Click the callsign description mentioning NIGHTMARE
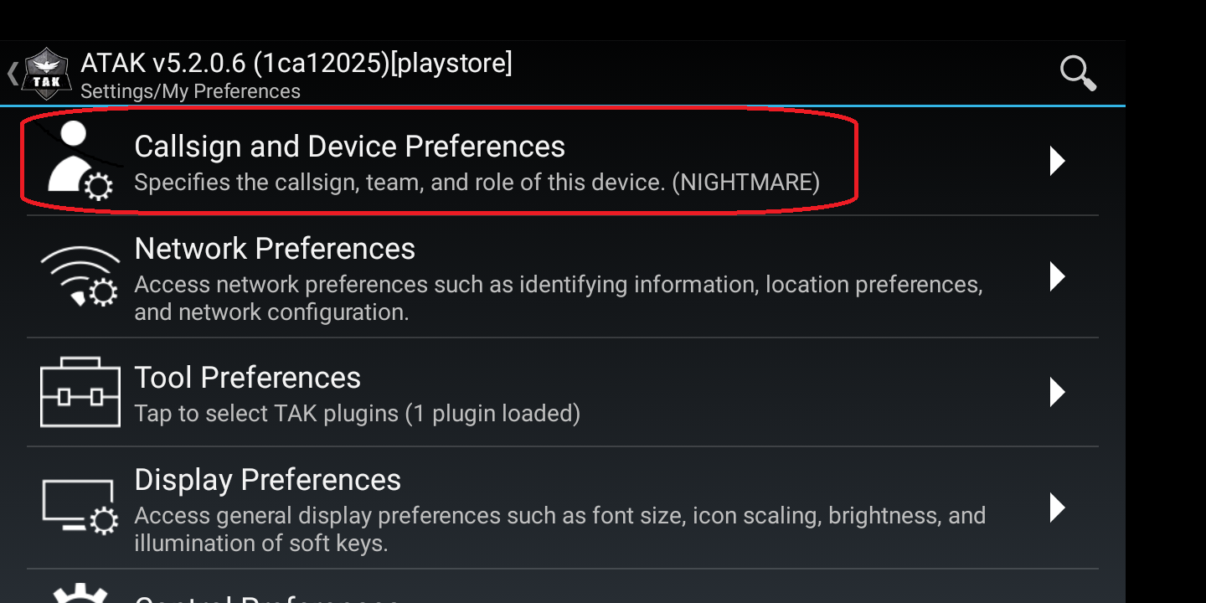1206x603 pixels. pyautogui.click(x=477, y=183)
